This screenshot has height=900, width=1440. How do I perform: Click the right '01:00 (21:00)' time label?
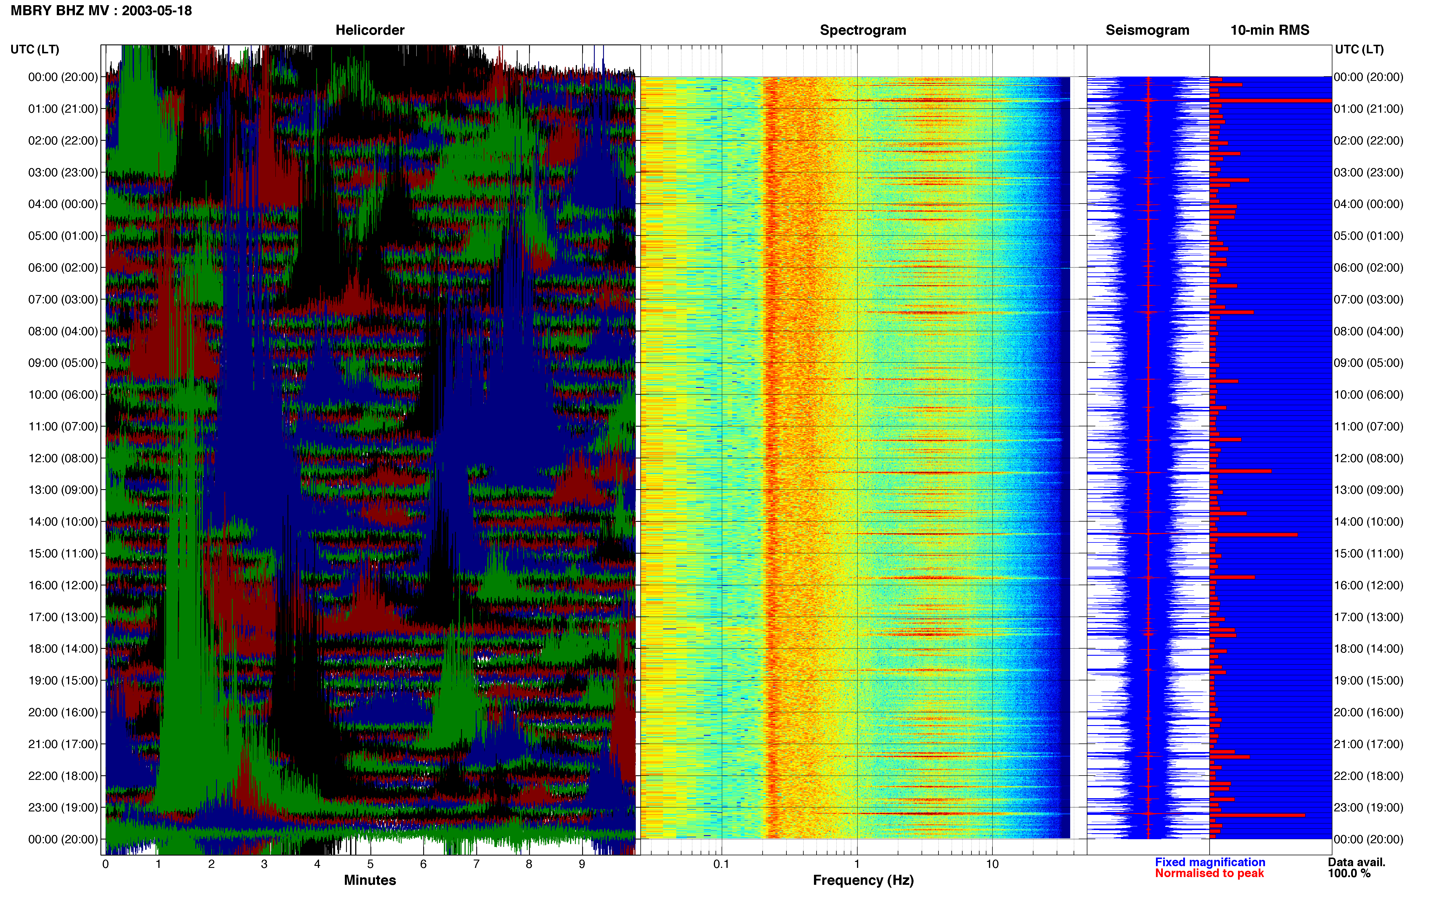click(x=1369, y=109)
